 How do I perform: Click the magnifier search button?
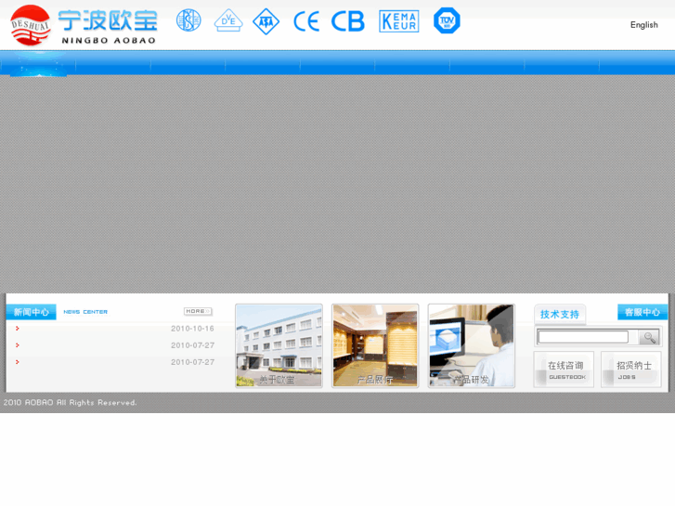pyautogui.click(x=649, y=337)
